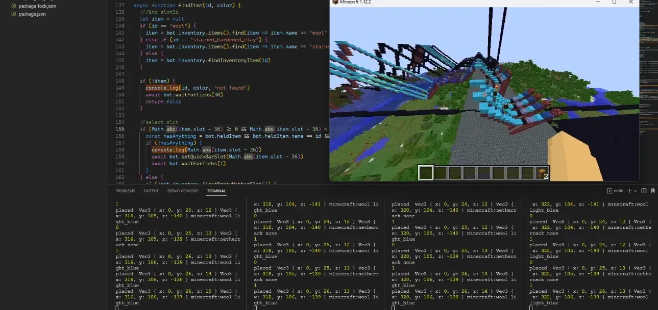This screenshot has width=658, height=310.
Task: Click 'waitForTicks(1)' on line 160
Action: 203,164
